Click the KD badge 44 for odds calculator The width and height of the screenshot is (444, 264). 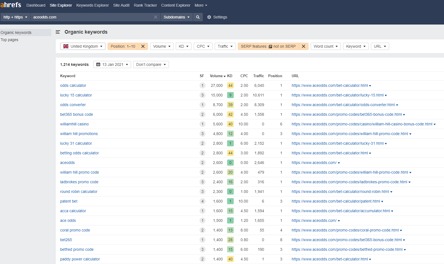(230, 85)
